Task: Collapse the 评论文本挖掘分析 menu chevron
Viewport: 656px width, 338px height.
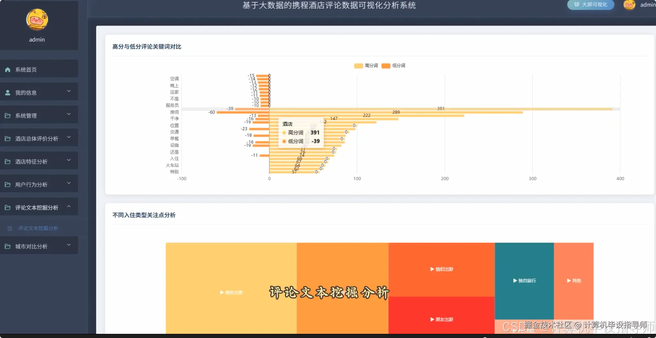Action: pyautogui.click(x=69, y=206)
